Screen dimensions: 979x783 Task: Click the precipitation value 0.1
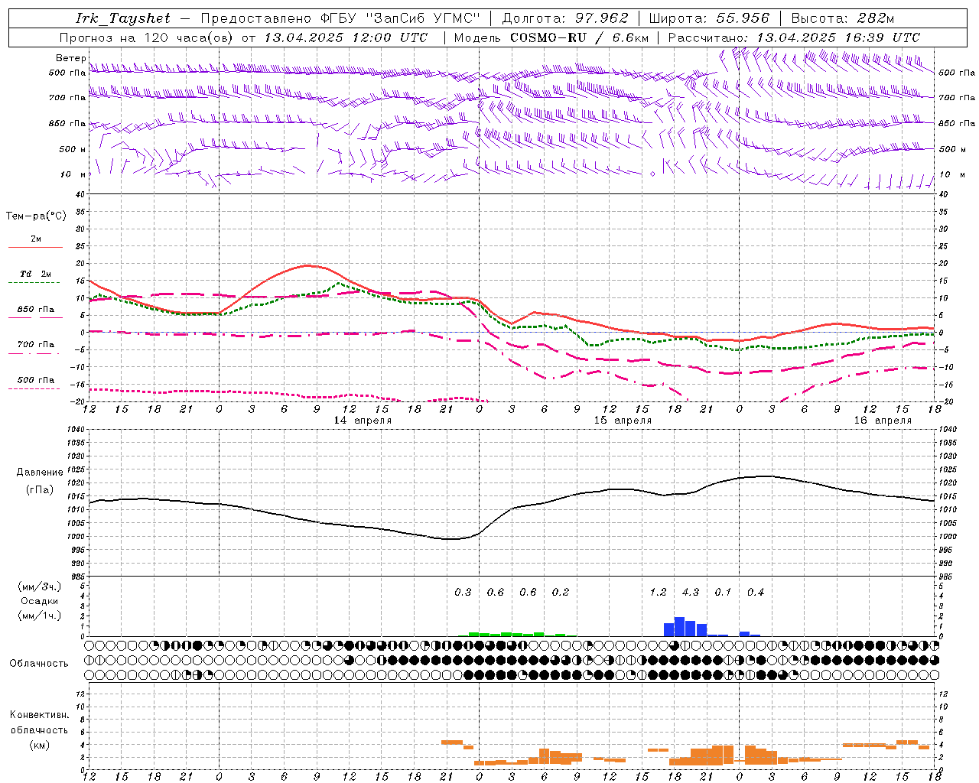pyautogui.click(x=723, y=592)
